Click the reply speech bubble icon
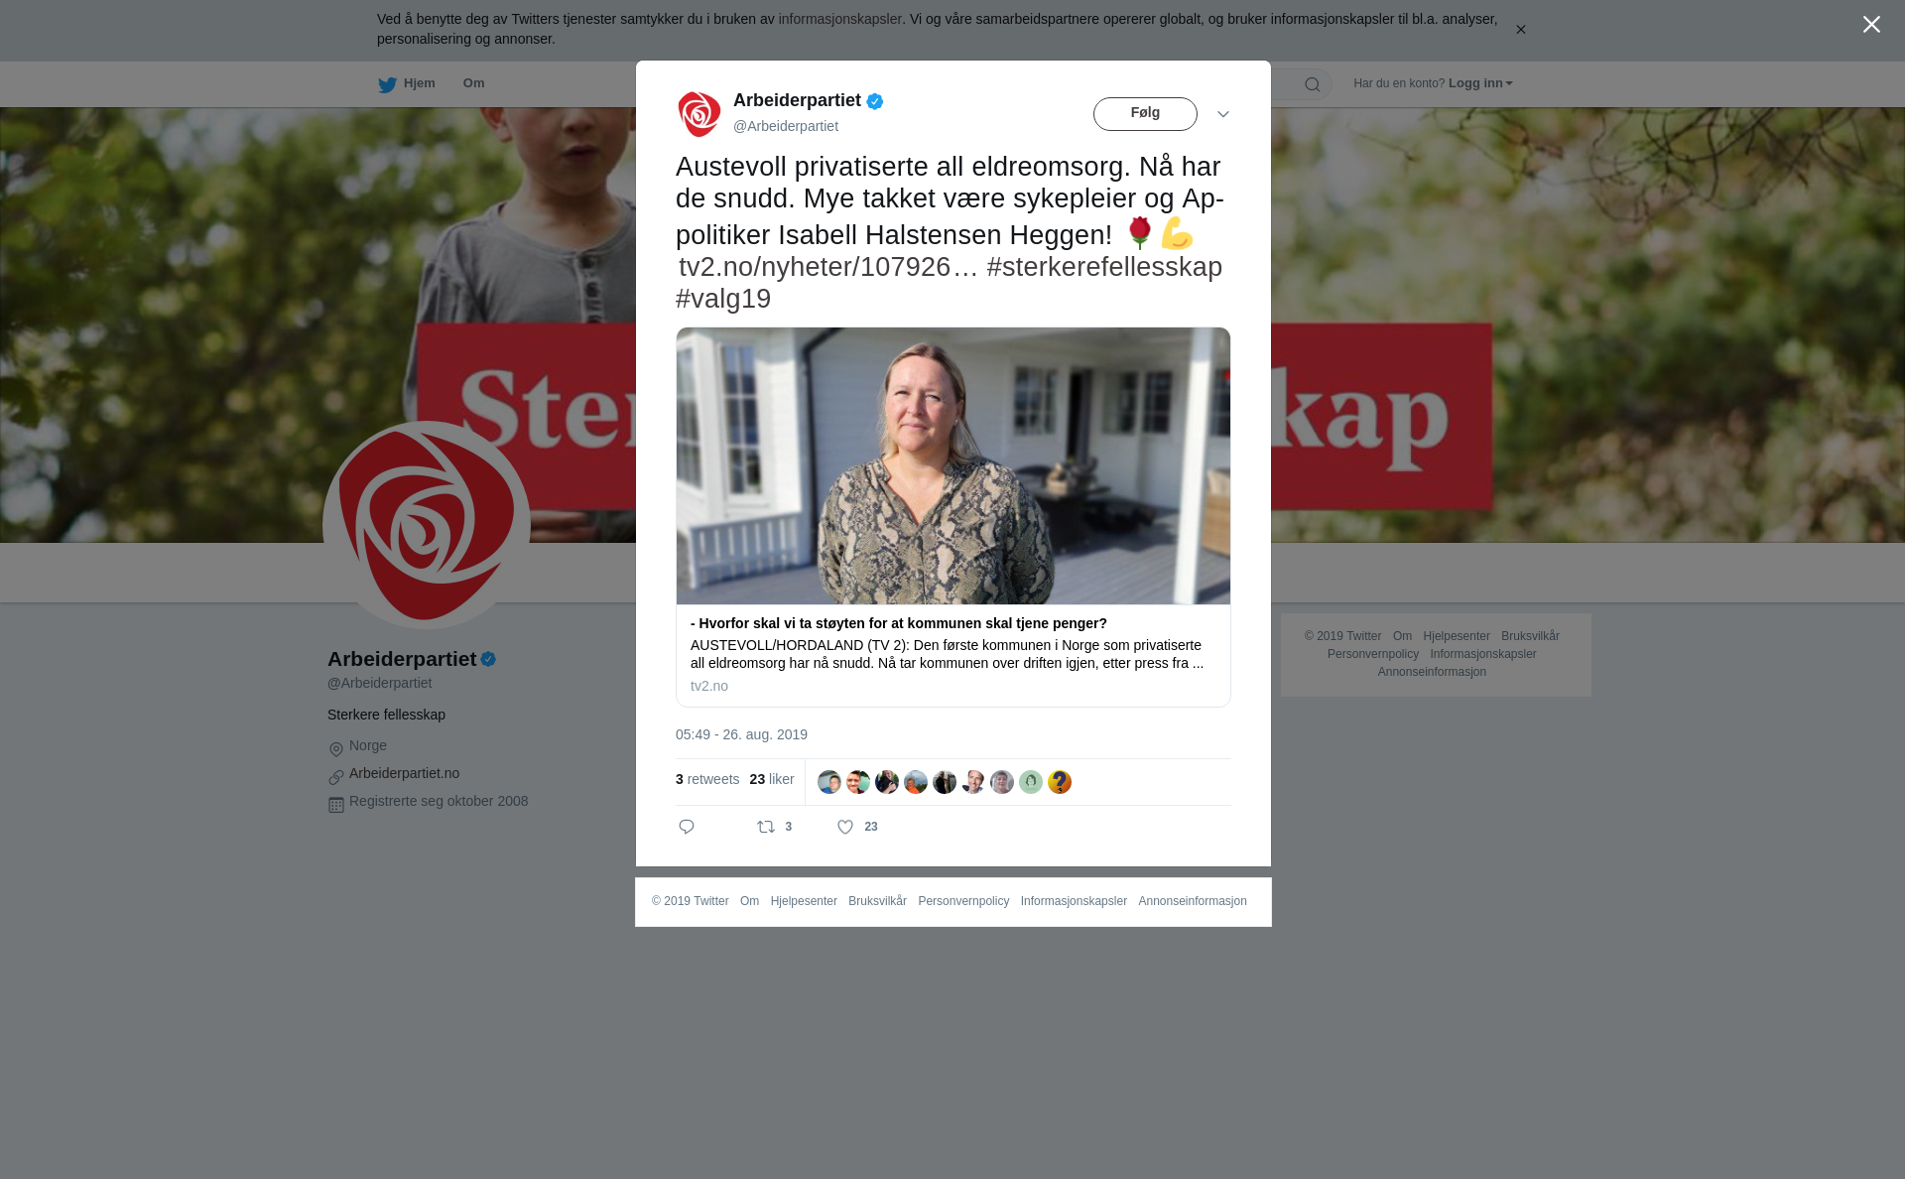1905x1179 pixels. pyautogui.click(x=687, y=827)
